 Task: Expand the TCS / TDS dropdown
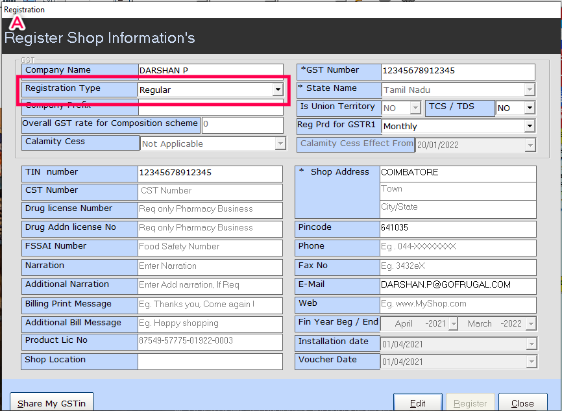[530, 108]
